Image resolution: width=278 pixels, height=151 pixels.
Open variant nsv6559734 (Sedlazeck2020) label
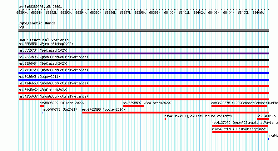pos(43,50)
